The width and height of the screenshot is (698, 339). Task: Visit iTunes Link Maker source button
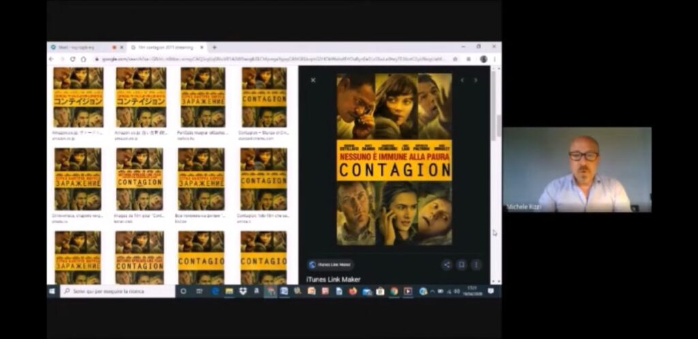coord(331,265)
